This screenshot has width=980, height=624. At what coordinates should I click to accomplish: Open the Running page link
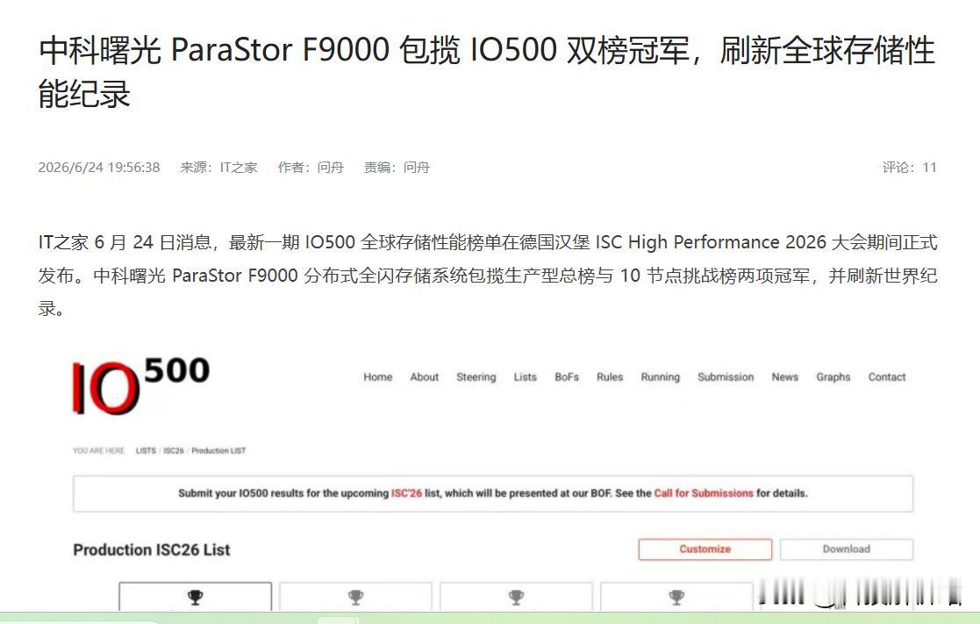(x=660, y=377)
